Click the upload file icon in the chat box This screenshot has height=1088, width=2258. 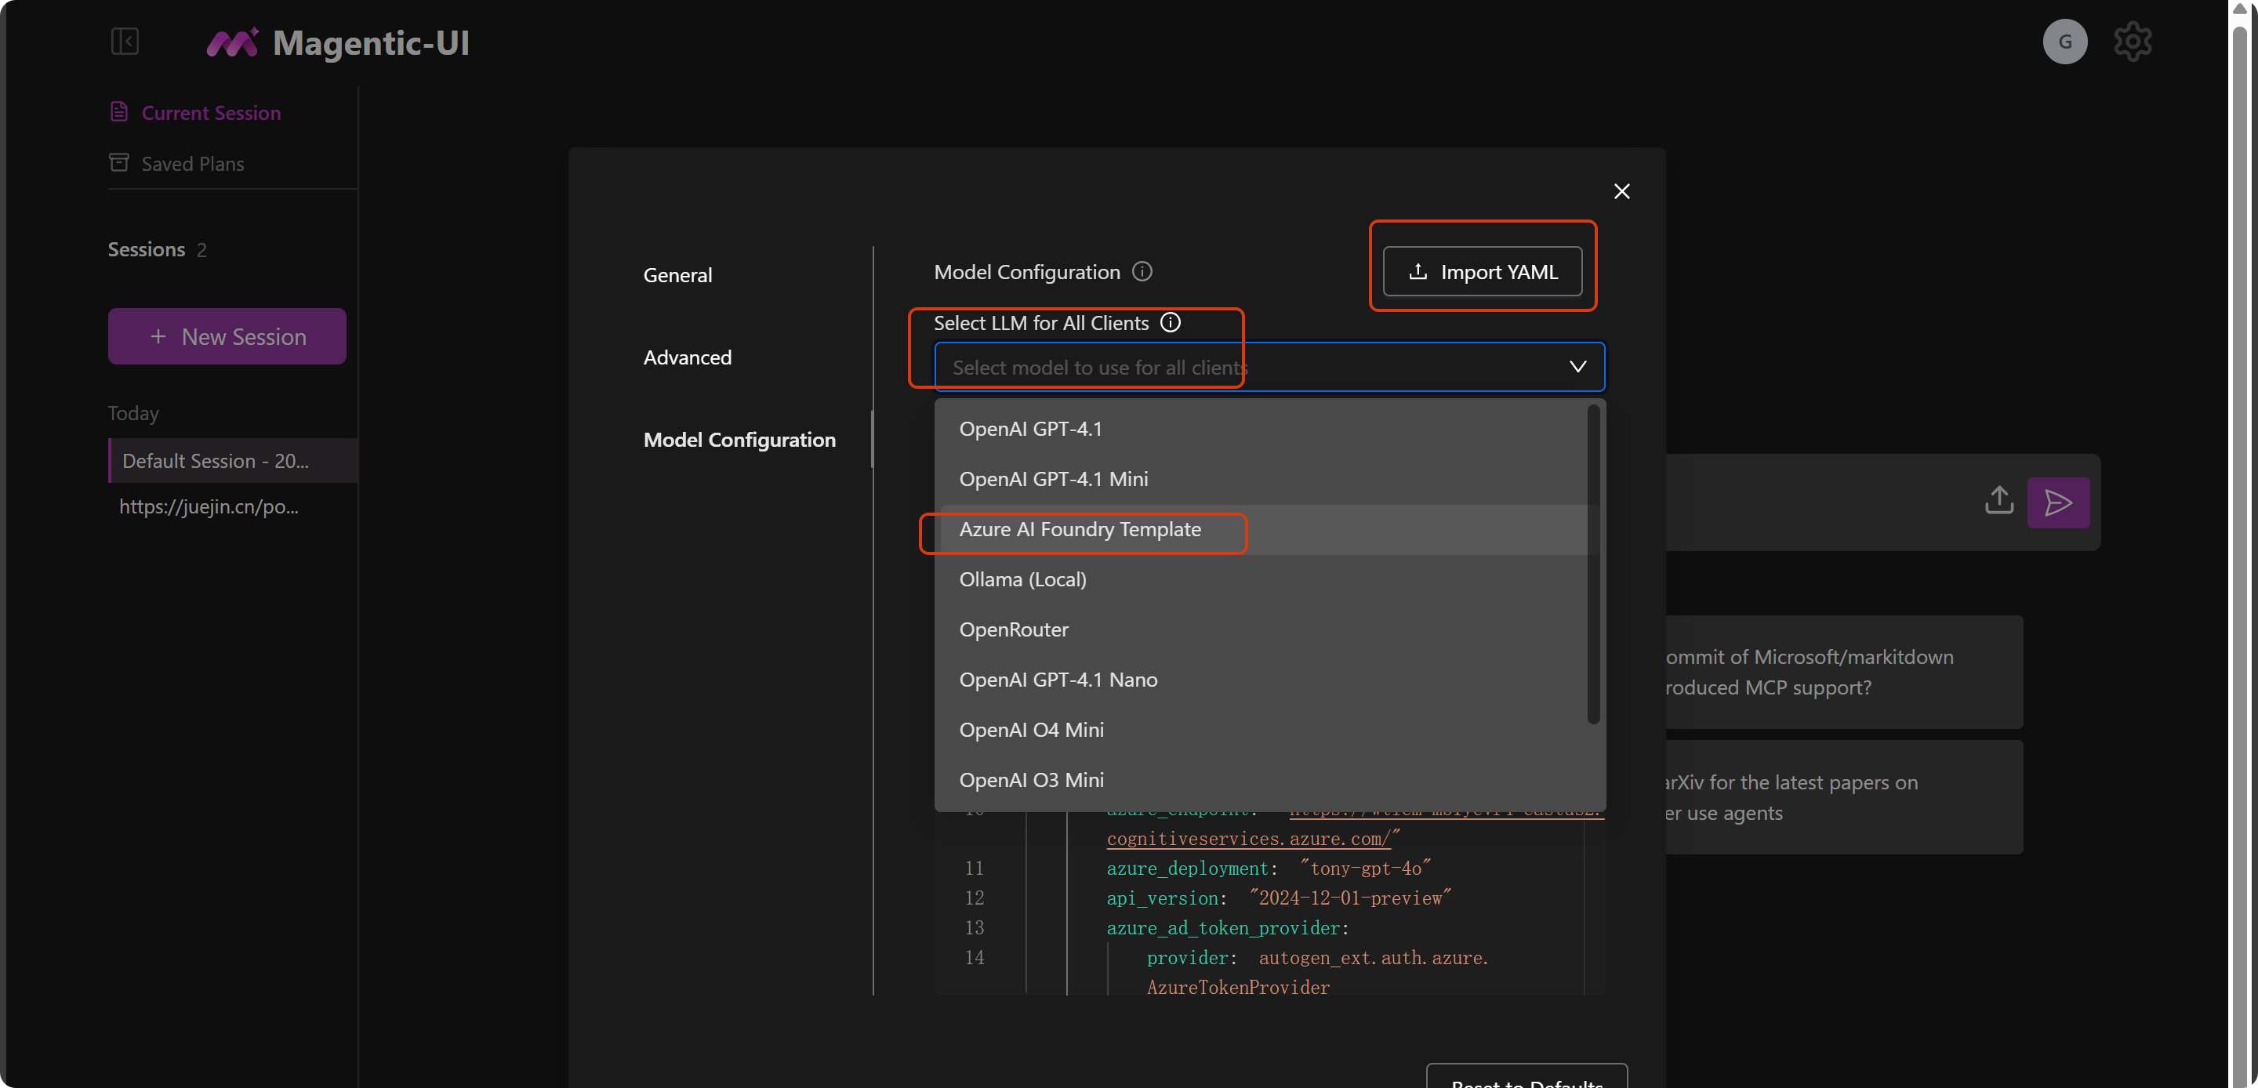1998,501
